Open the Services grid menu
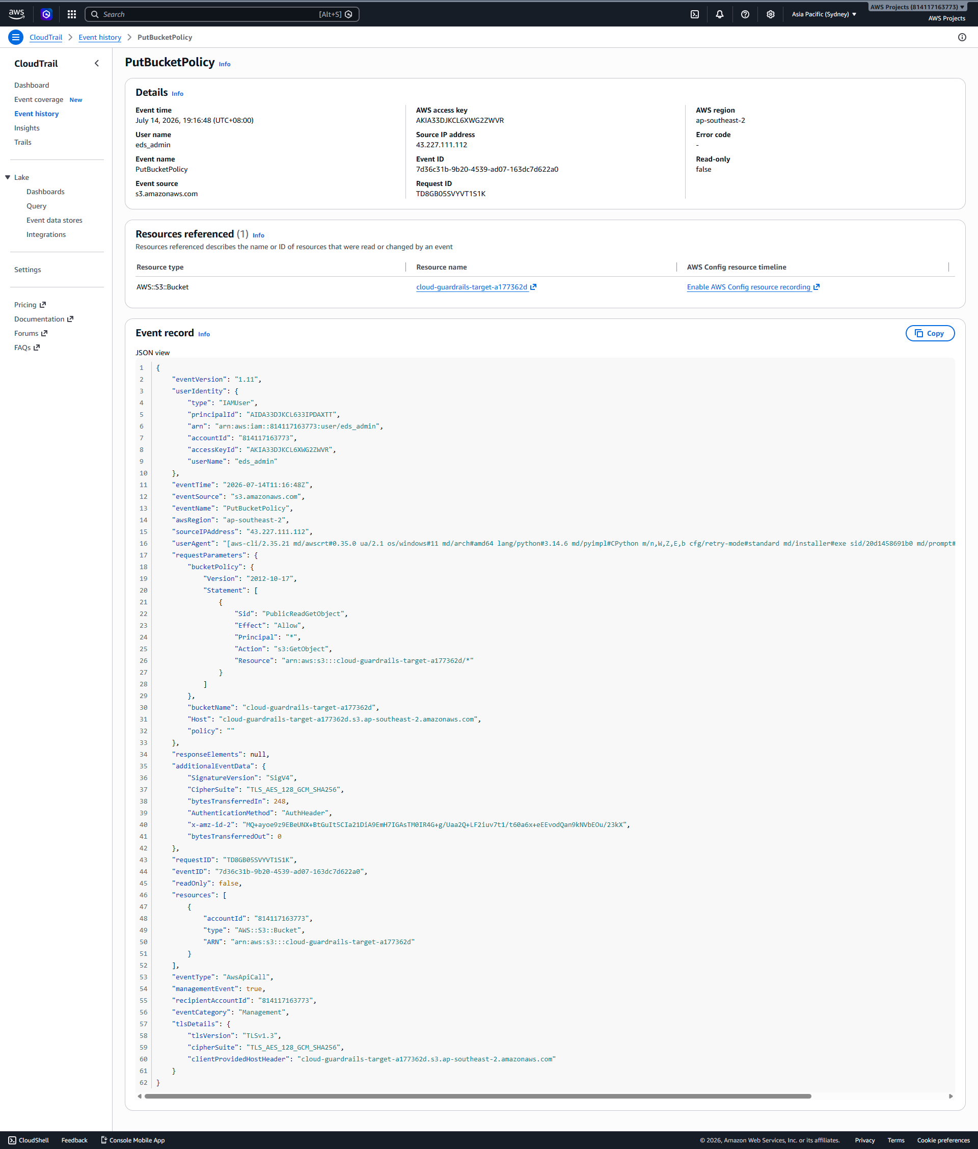The width and height of the screenshot is (978, 1149). point(71,14)
